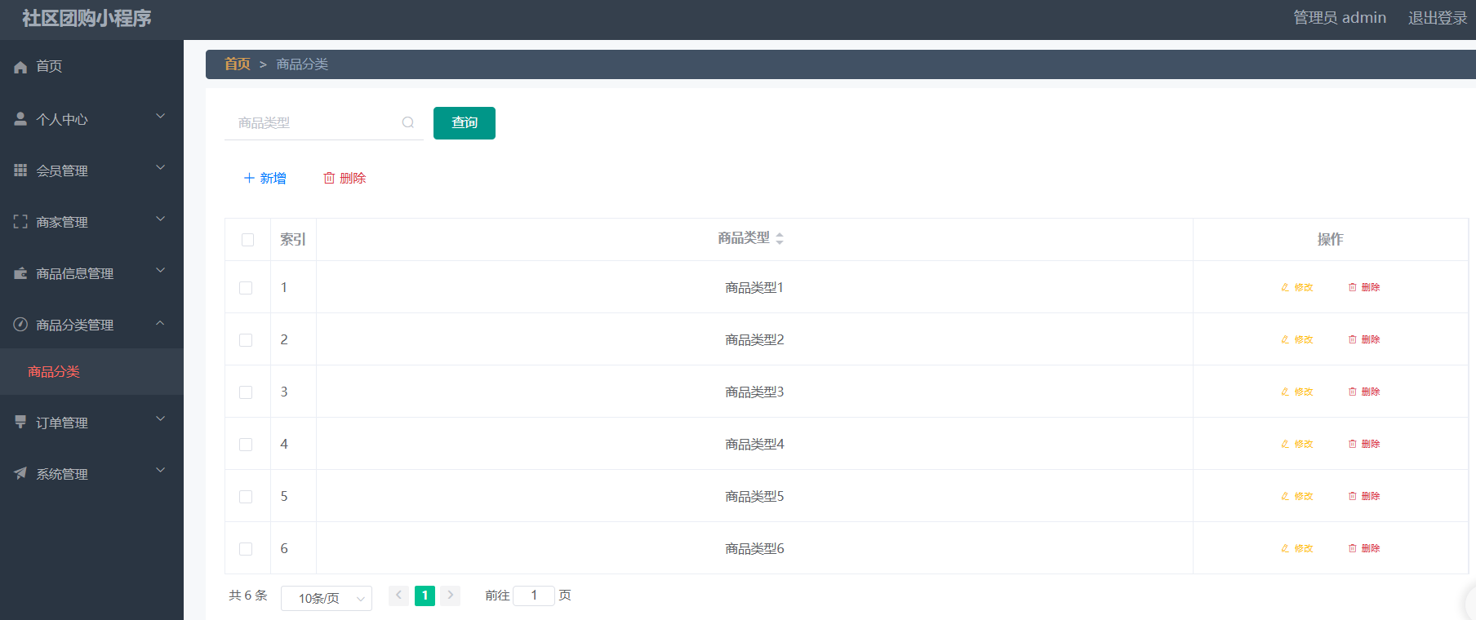This screenshot has width=1476, height=620.
Task: Click the compass icon beside 商品分类管理
Action: [x=20, y=324]
